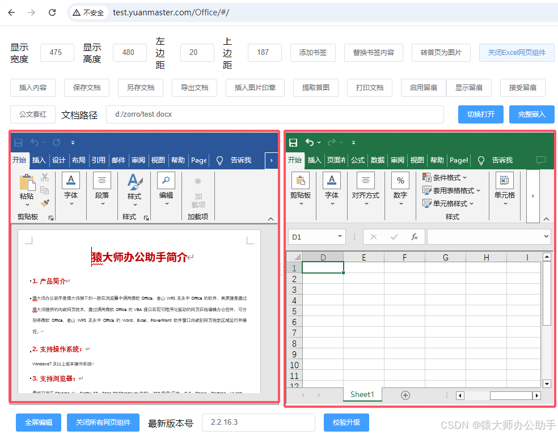Select the Sheet1 worksheet tab
558x435 pixels.
[x=362, y=394]
